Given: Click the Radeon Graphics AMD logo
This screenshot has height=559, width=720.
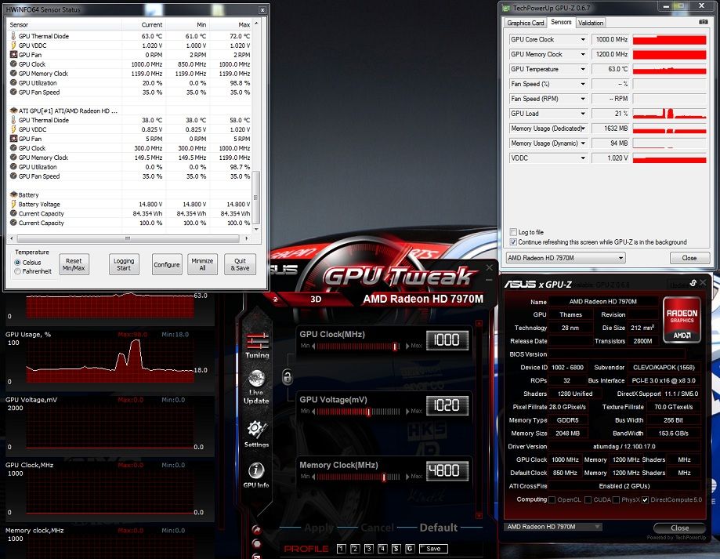Looking at the screenshot, I should pyautogui.click(x=682, y=320).
